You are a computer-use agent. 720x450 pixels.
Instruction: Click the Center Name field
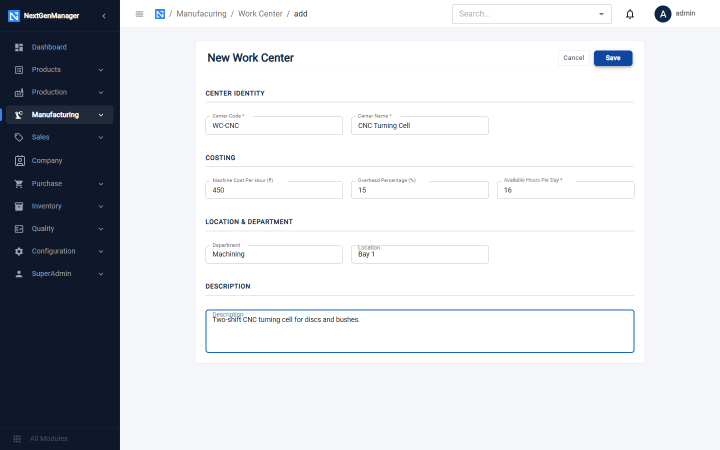pyautogui.click(x=420, y=125)
